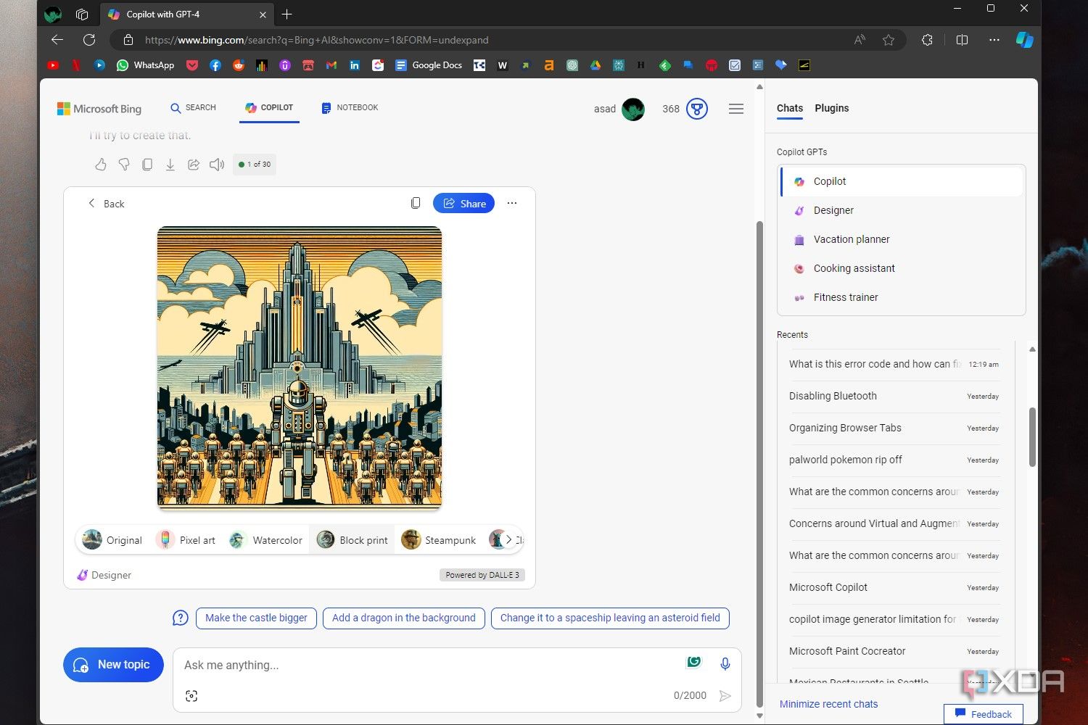Open the Copilot sidebar icon in Edge

pos(1025,40)
